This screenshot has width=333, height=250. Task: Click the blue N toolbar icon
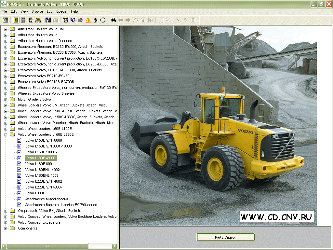(x=48, y=20)
